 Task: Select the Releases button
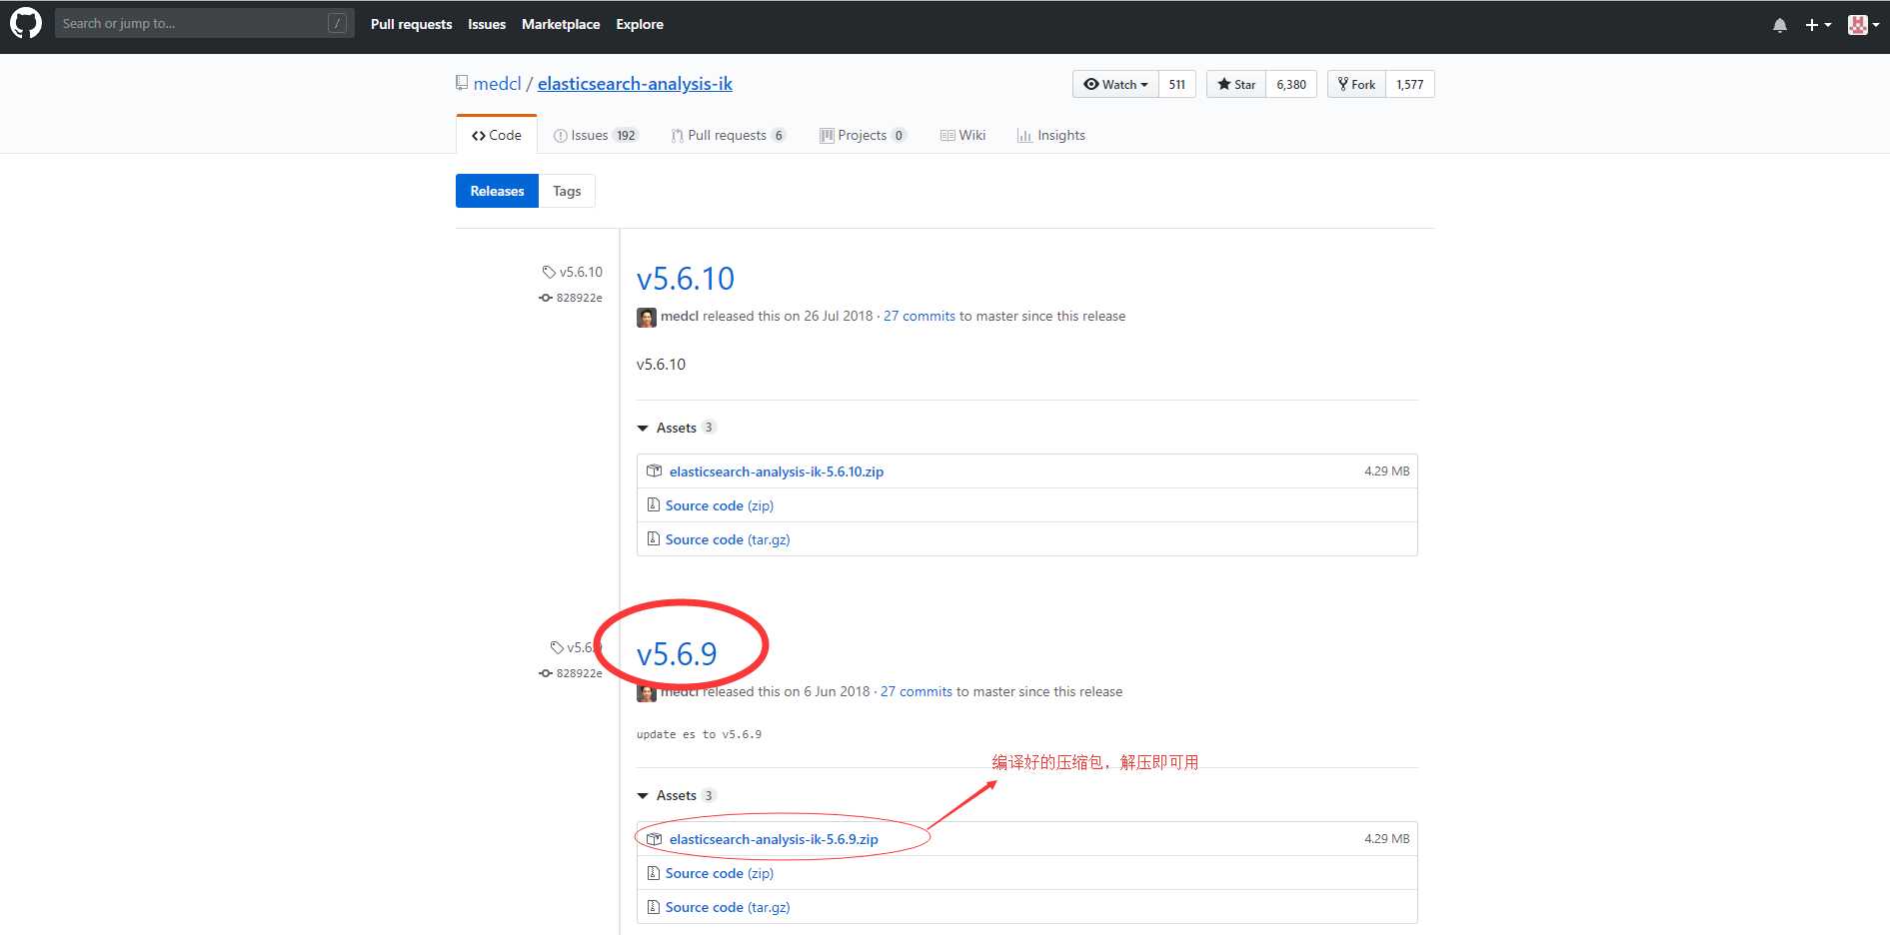(x=497, y=191)
